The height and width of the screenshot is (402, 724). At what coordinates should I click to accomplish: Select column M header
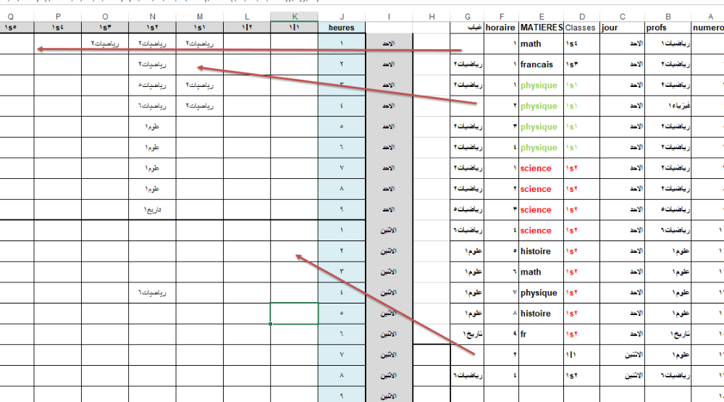[200, 17]
